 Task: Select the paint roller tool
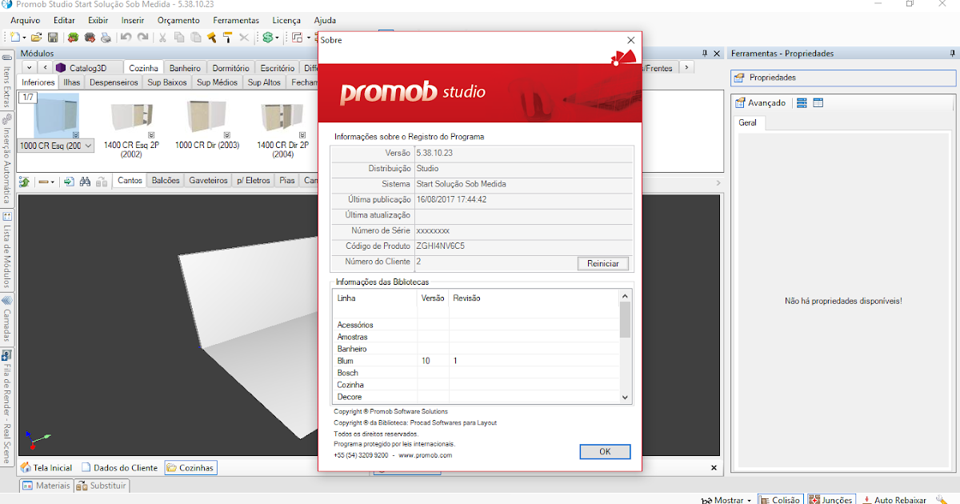[x=228, y=37]
